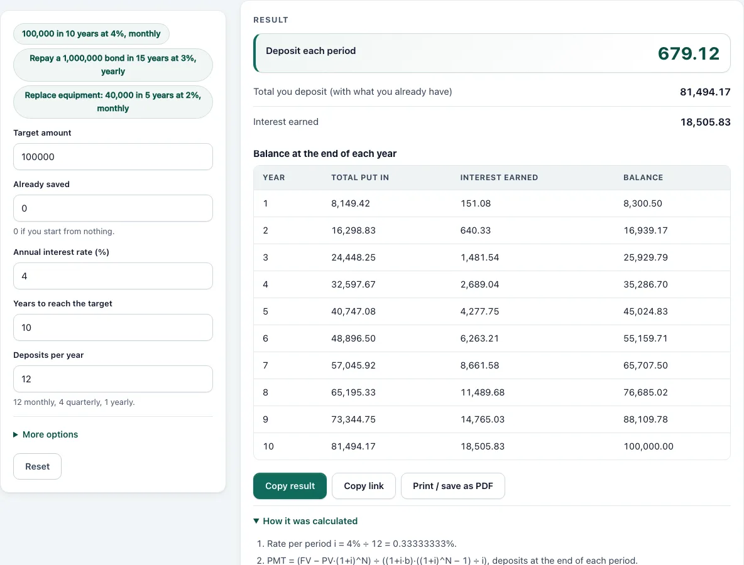
Task: Click the Reset button
Action: click(38, 466)
